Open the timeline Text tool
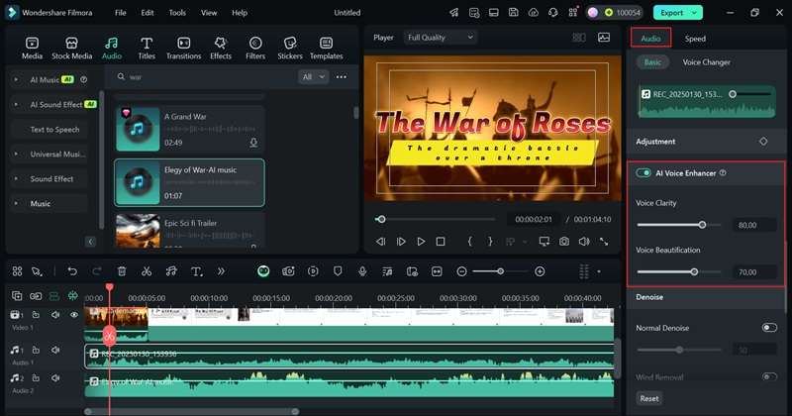The width and height of the screenshot is (792, 416). pyautogui.click(x=196, y=271)
